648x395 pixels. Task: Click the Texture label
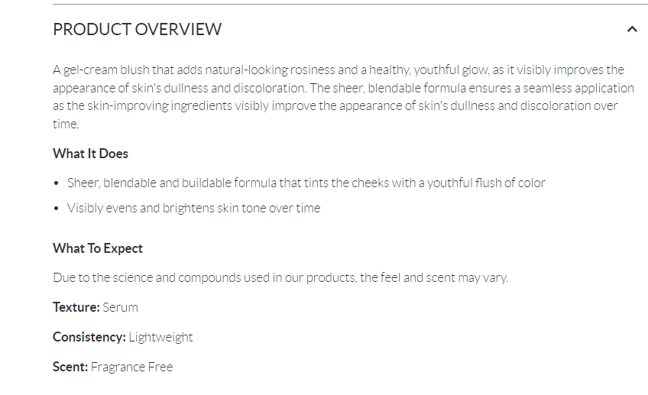click(x=76, y=307)
